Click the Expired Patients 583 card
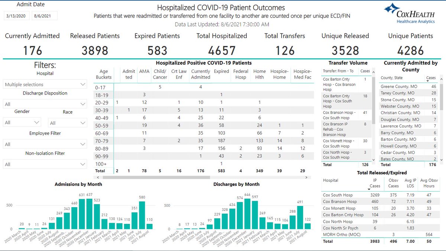The height and width of the screenshot is (251, 446). tap(157, 44)
